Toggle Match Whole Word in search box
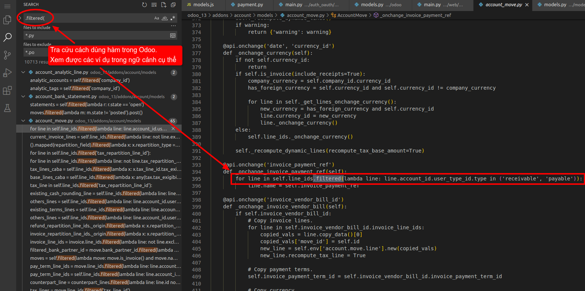The image size is (585, 291). click(165, 18)
